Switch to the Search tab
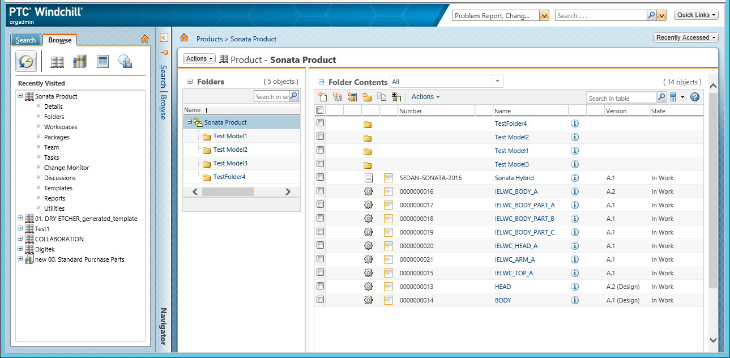This screenshot has height=358, width=730. [x=25, y=40]
